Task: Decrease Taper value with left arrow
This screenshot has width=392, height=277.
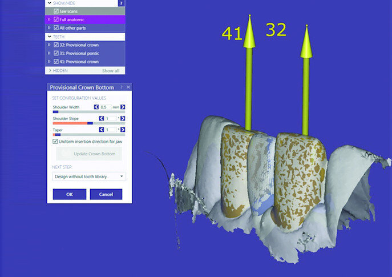Action: point(102,130)
